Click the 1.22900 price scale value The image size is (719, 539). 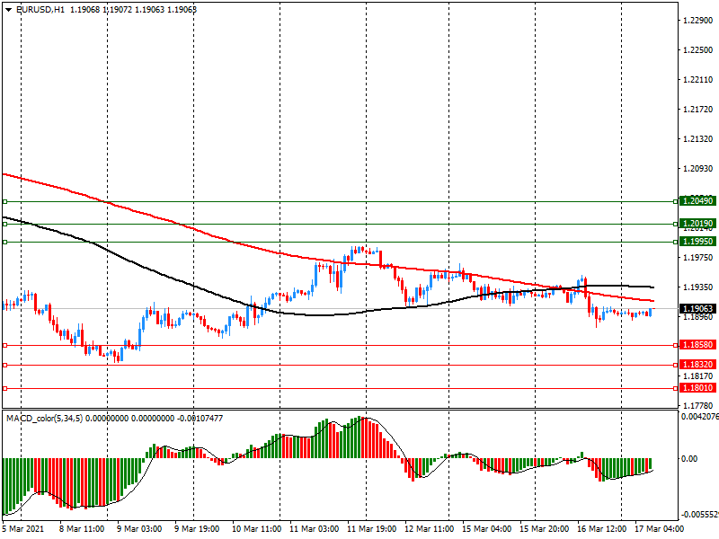tap(698, 20)
